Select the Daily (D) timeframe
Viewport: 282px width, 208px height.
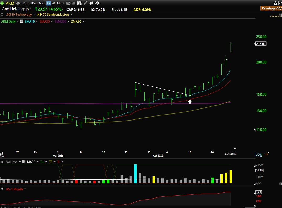tap(48, 3)
